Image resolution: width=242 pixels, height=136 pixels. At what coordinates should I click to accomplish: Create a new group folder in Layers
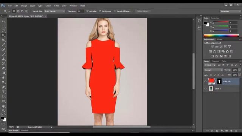point(226,131)
